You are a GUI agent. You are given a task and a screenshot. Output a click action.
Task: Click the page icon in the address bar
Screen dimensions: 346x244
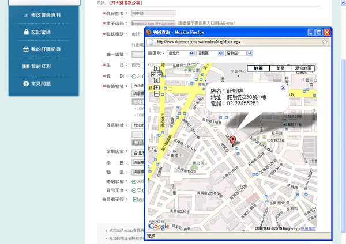click(151, 41)
